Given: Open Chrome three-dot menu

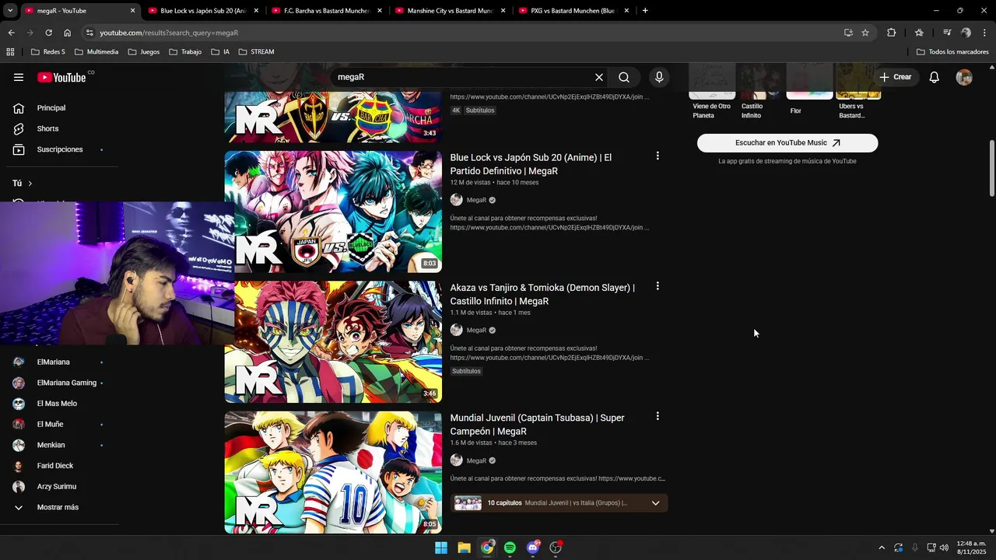Looking at the screenshot, I should pos(985,33).
